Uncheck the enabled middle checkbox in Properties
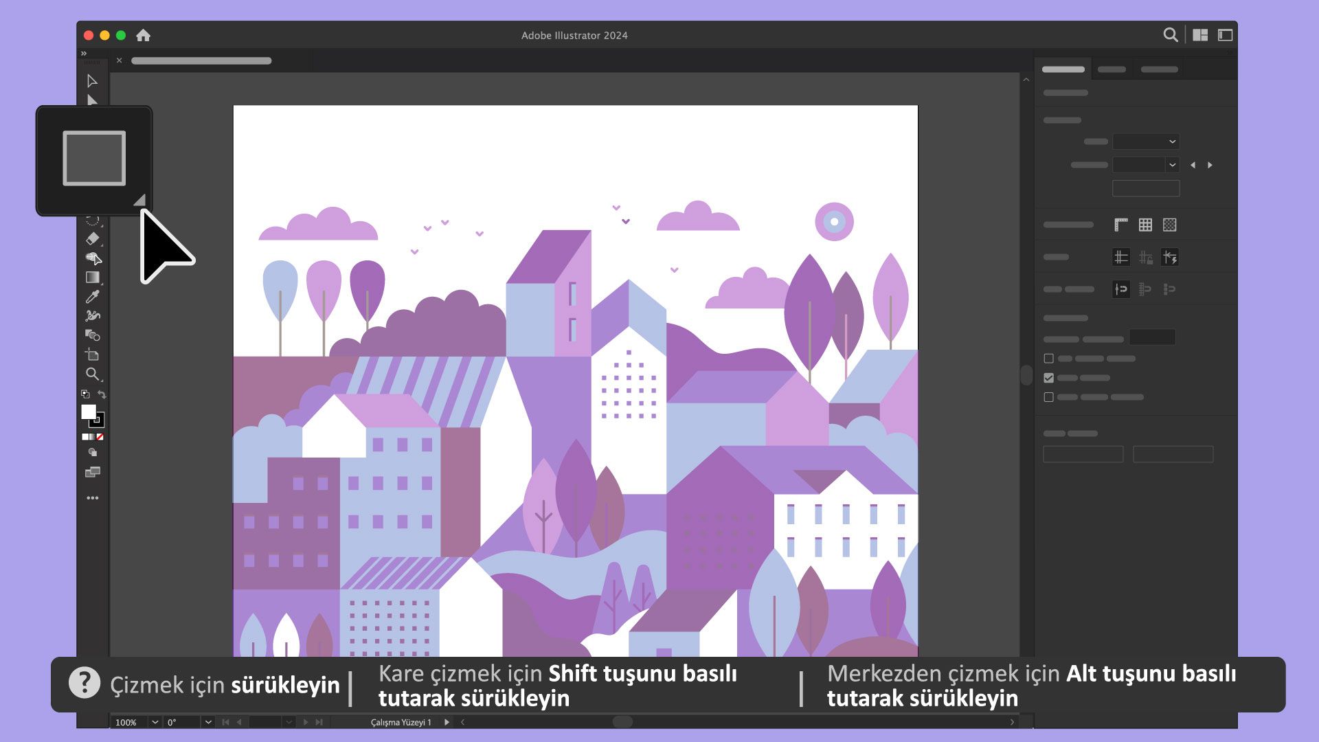This screenshot has height=742, width=1319. (x=1048, y=377)
